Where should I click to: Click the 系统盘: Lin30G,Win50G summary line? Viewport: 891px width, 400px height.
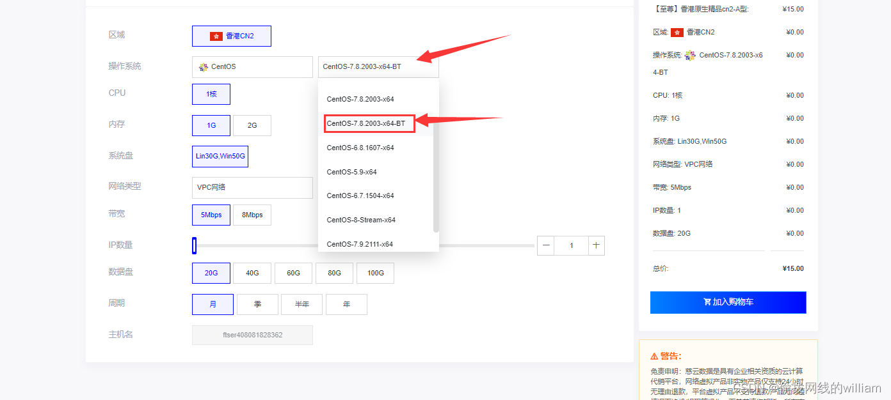pyautogui.click(x=689, y=141)
